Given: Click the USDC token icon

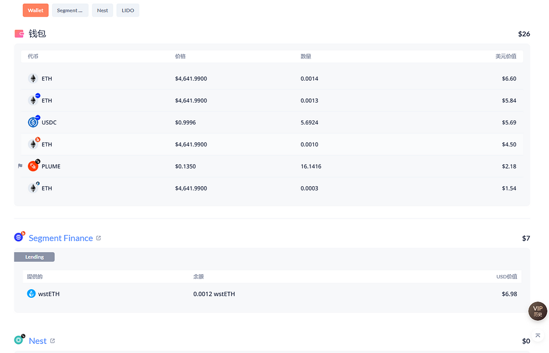Looking at the screenshot, I should point(33,122).
